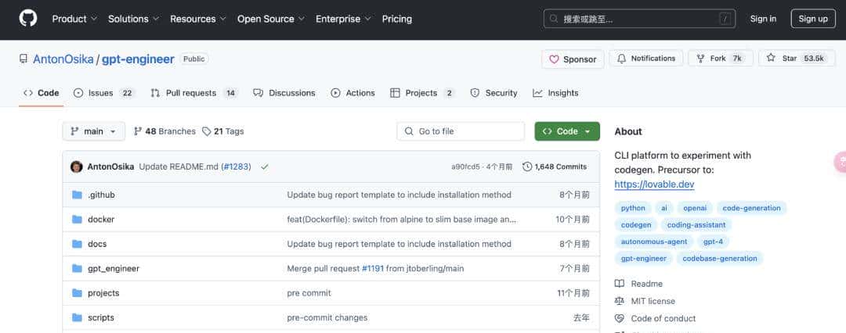The width and height of the screenshot is (846, 333).
Task: Open commit hash a90fcd5
Action: tap(465, 167)
